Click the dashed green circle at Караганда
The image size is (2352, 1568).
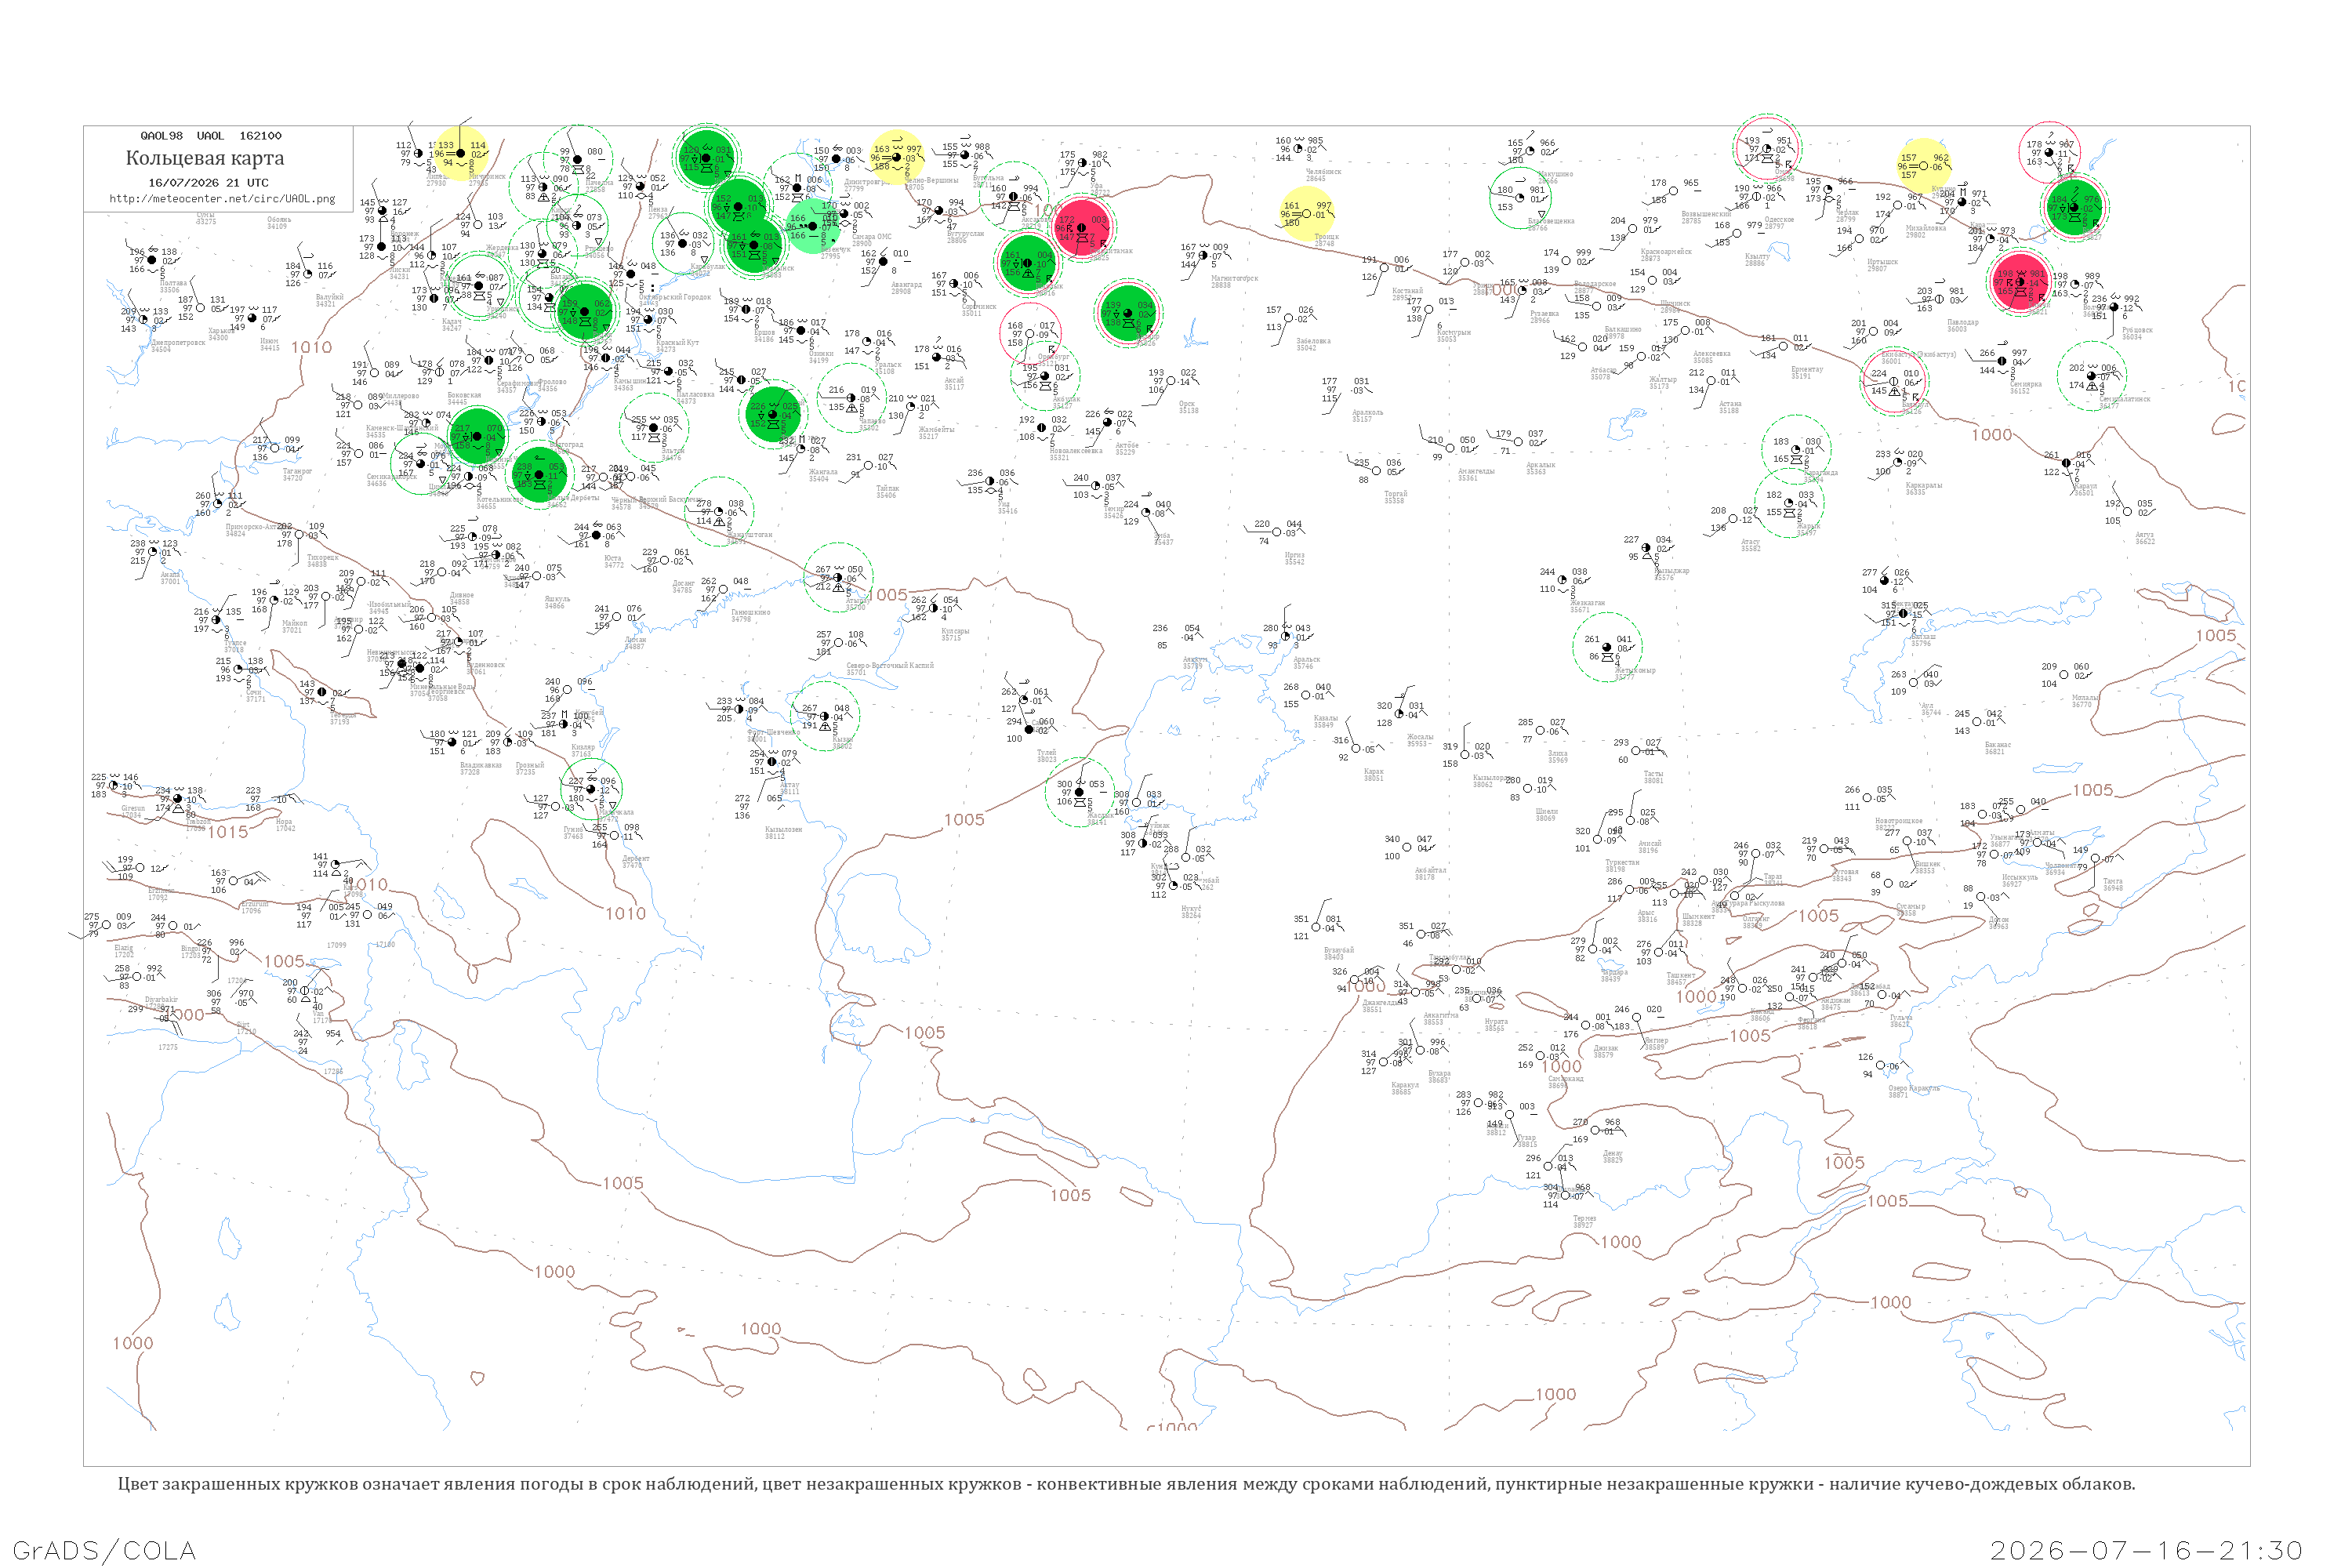(1796, 449)
